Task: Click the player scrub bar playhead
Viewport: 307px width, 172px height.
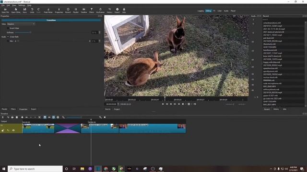Action: (165, 98)
